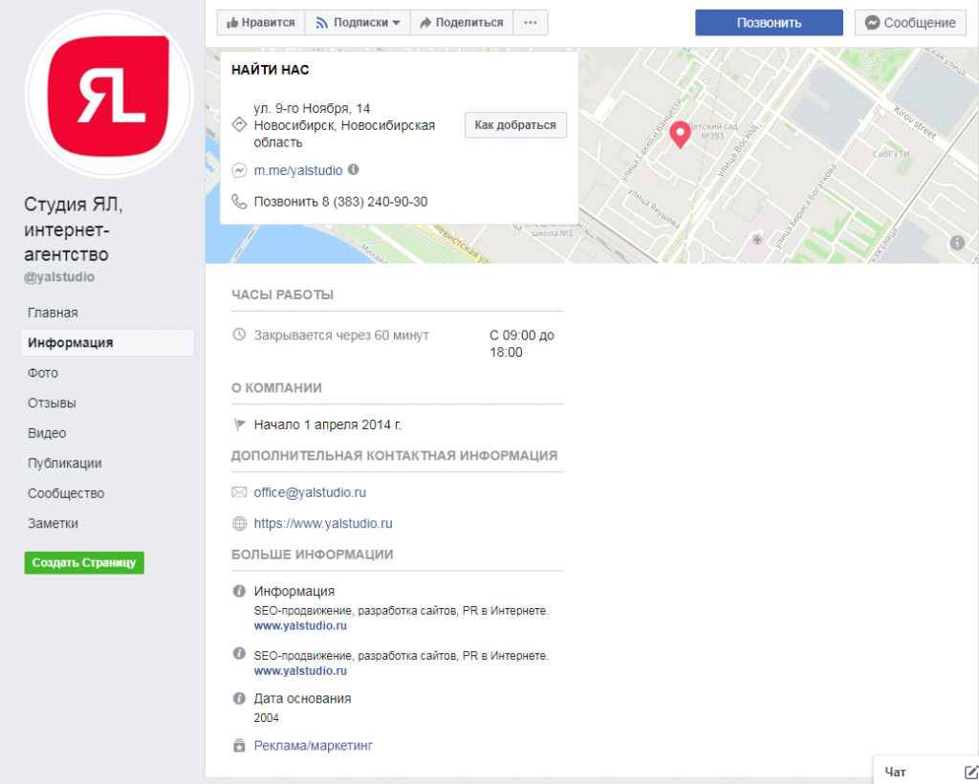
Task: Open the office@yalstudio.ru email link
Action: (x=310, y=492)
